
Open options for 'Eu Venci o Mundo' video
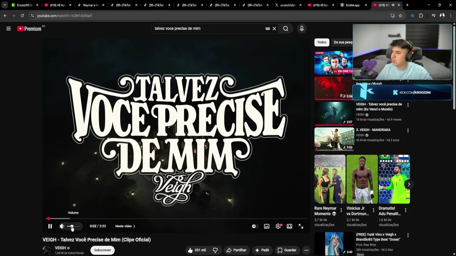408,105
